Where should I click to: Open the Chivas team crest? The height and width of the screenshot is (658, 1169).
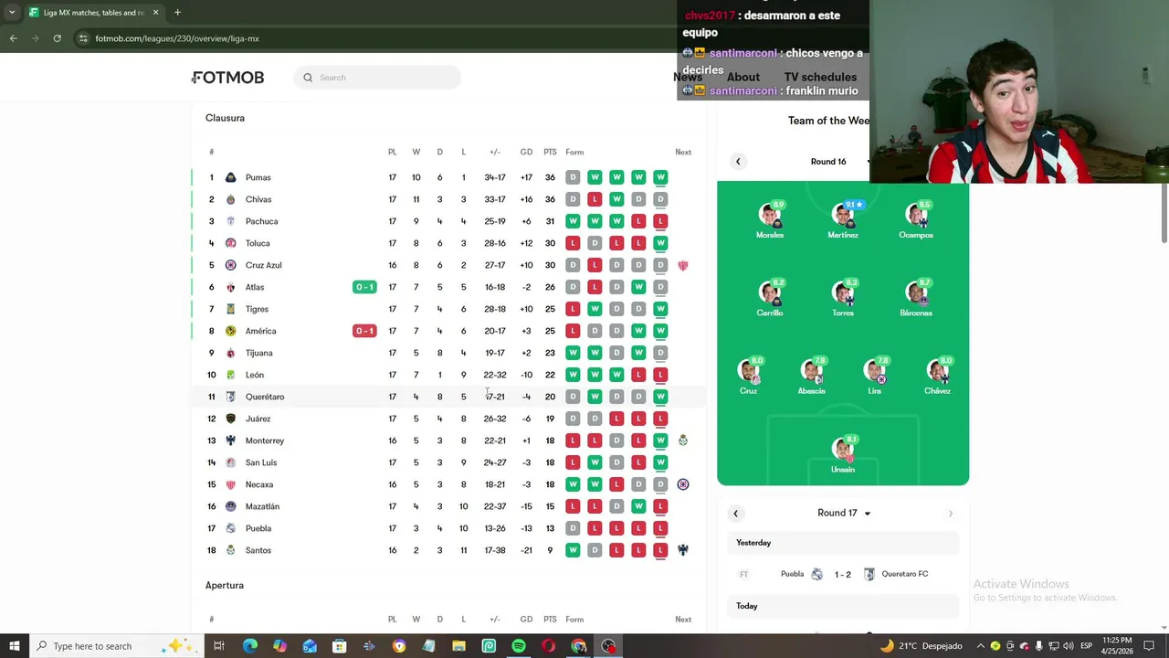(x=230, y=199)
